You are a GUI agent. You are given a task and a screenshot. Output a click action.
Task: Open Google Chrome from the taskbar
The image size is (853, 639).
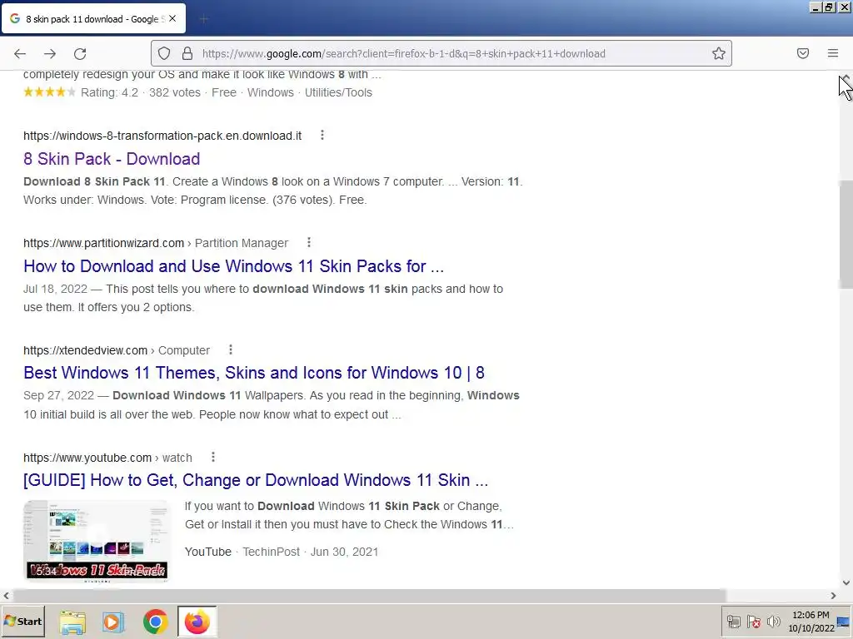pos(155,622)
